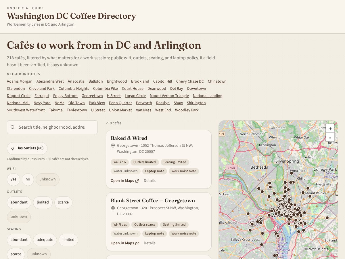The height and width of the screenshot is (259, 345).
Task: Open the Farragut neighborhood link
Action: [x=42, y=96]
